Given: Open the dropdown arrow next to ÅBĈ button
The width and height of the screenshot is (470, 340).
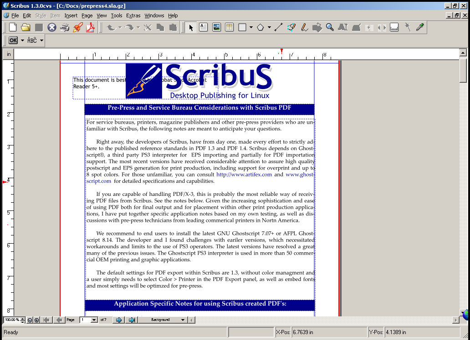Looking at the screenshot, I should coord(41,40).
